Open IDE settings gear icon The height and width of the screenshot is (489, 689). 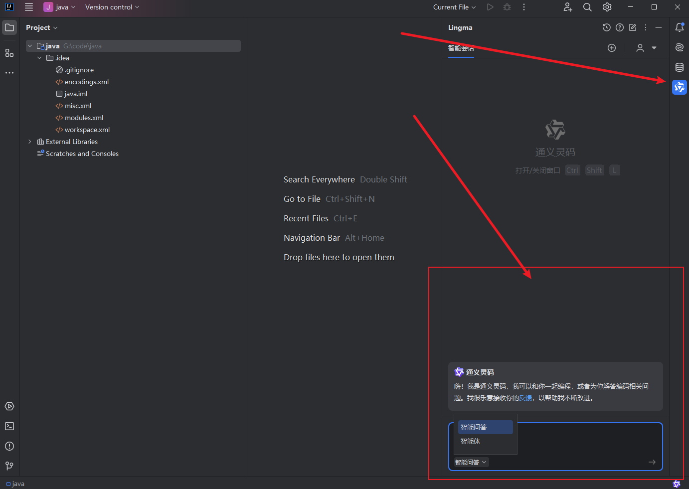pyautogui.click(x=607, y=7)
